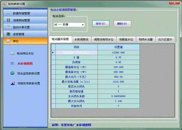
Task: Click the 自动计算设置 sidebar icon
Action: (x=8, y=27)
